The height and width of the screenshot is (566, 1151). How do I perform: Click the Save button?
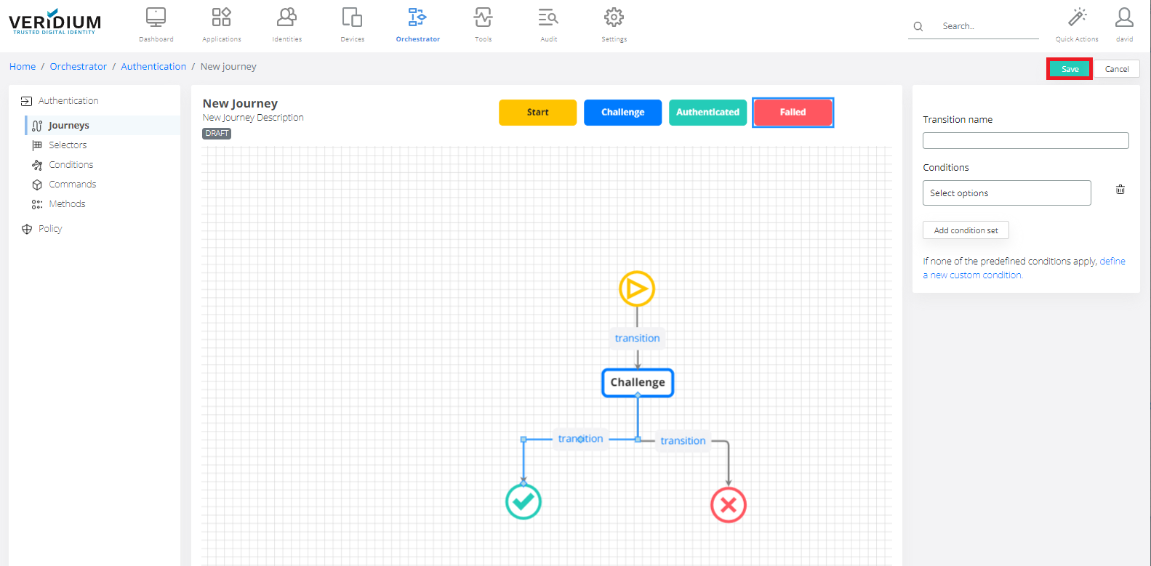[x=1070, y=69]
